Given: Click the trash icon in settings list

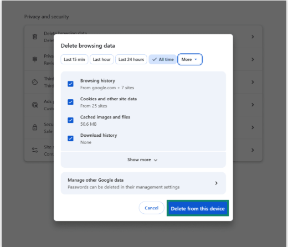Looking at the screenshot, I should pyautogui.click(x=35, y=37).
